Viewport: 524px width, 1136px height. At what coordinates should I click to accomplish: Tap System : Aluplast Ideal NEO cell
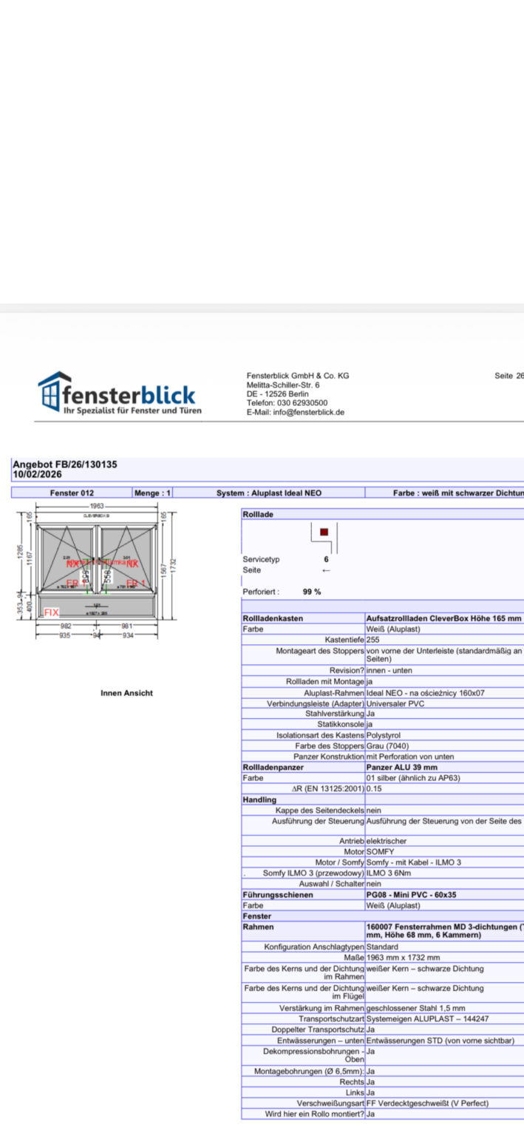(269, 493)
